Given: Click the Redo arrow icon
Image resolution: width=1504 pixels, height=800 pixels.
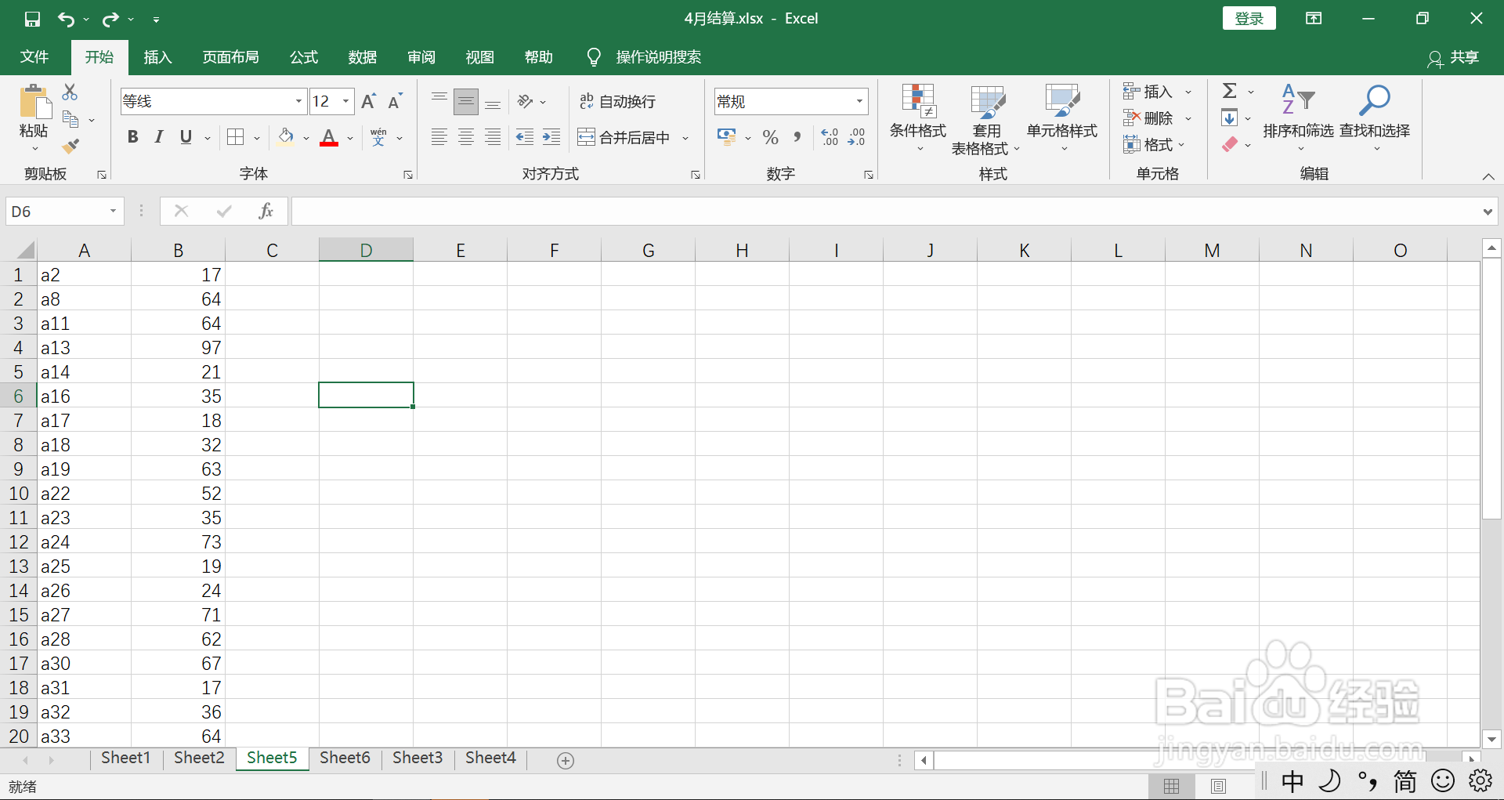Looking at the screenshot, I should (x=110, y=19).
